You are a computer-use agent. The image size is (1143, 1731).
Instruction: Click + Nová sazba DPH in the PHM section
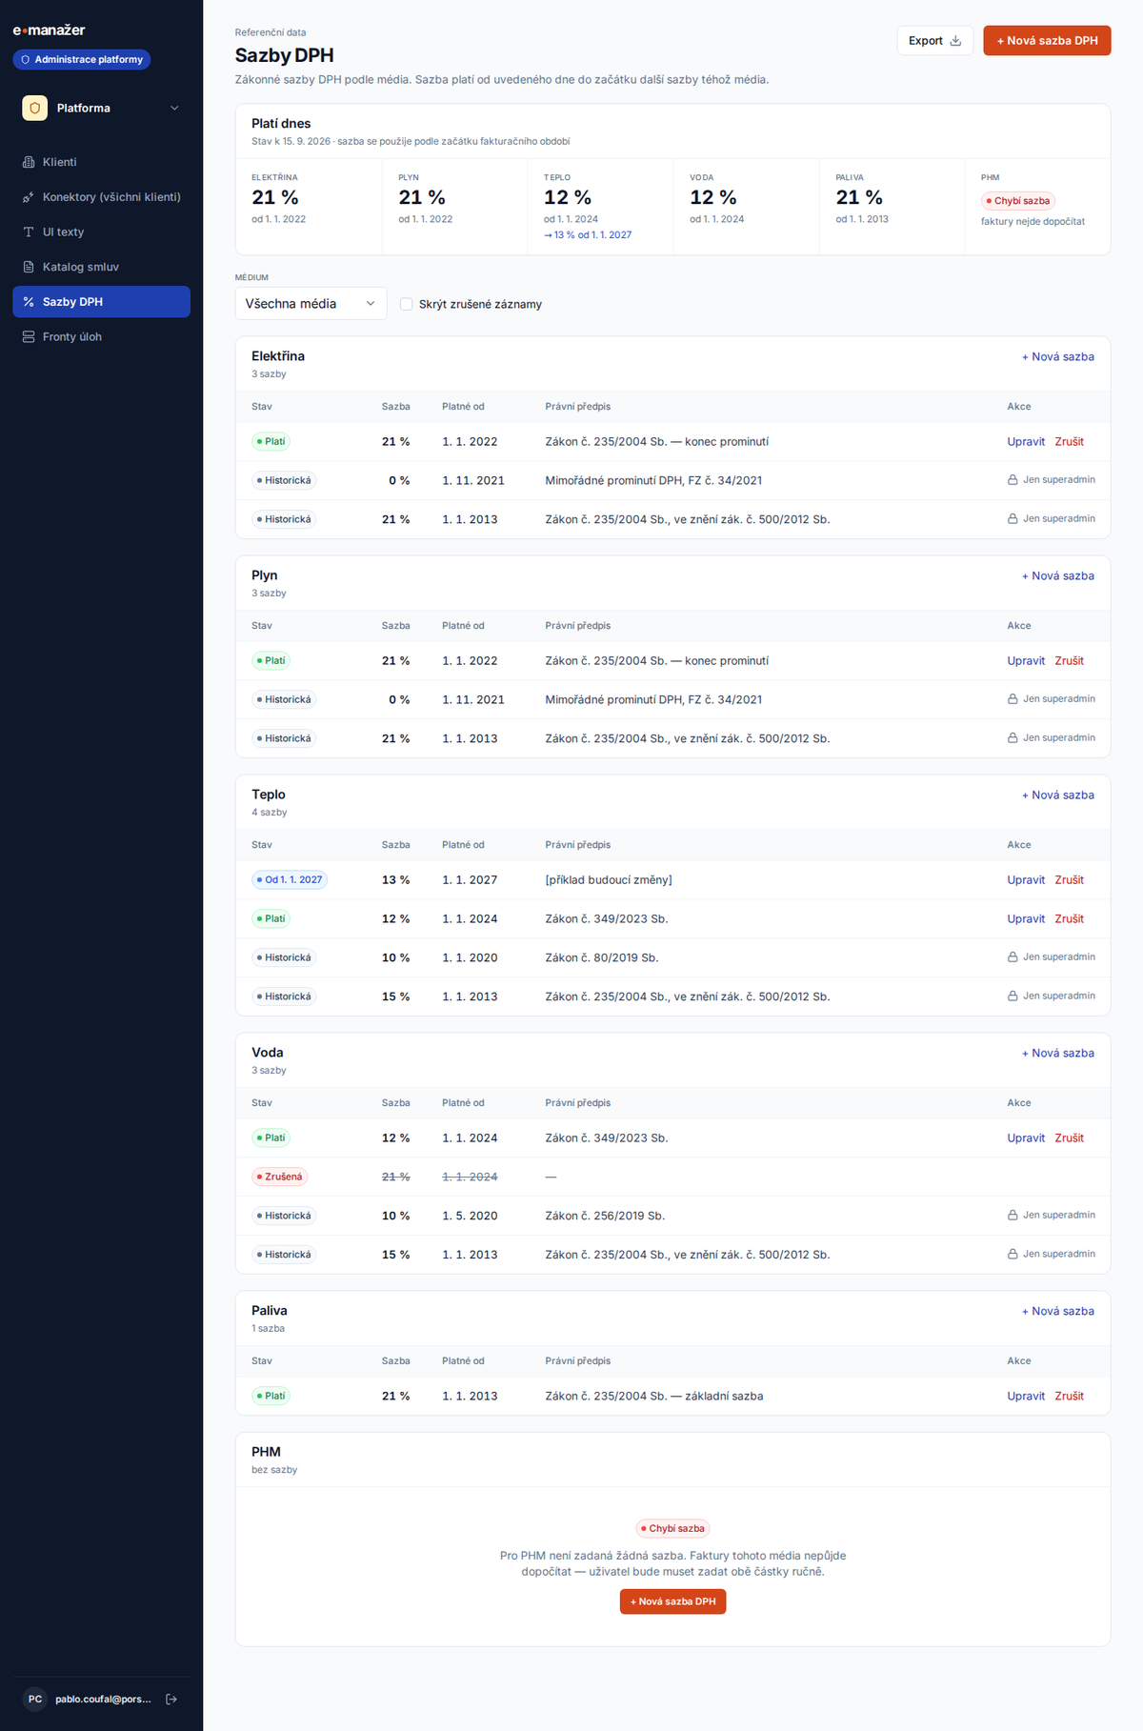[672, 1601]
